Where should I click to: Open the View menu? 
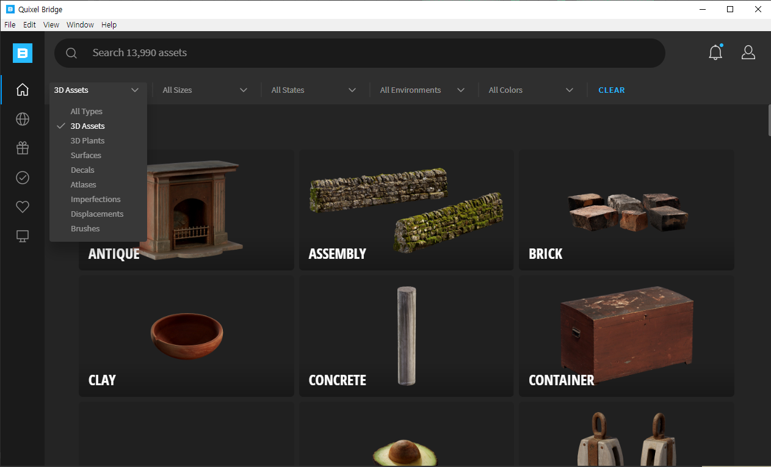pos(51,25)
